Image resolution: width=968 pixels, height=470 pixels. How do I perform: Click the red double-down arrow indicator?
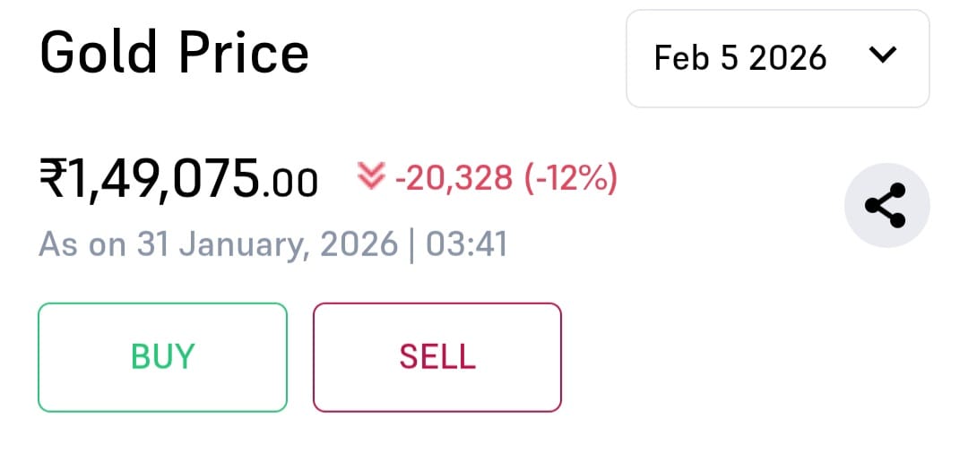pos(369,177)
